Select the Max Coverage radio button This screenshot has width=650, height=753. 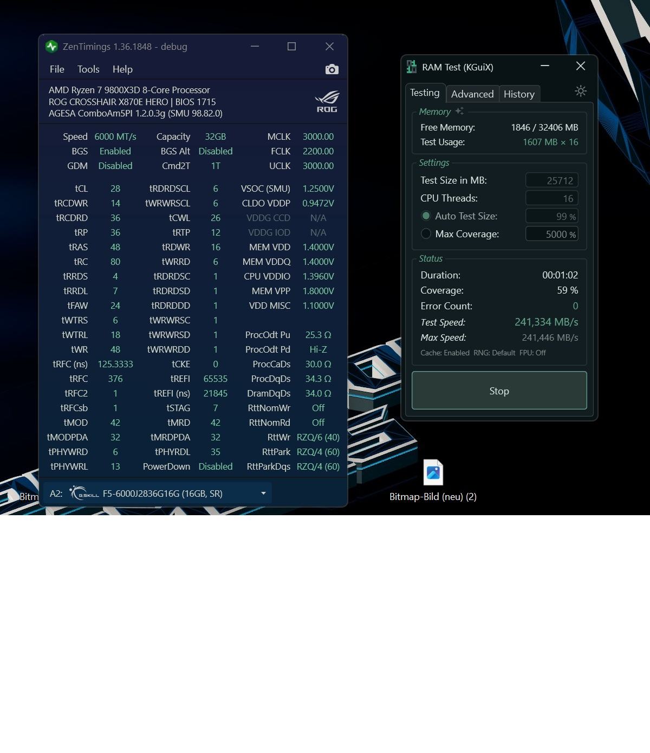coord(426,233)
